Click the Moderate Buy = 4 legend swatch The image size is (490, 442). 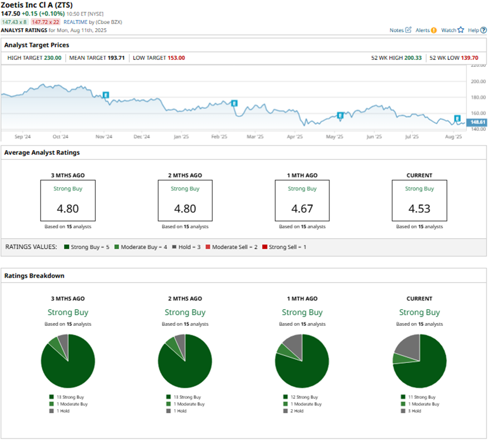click(x=117, y=247)
